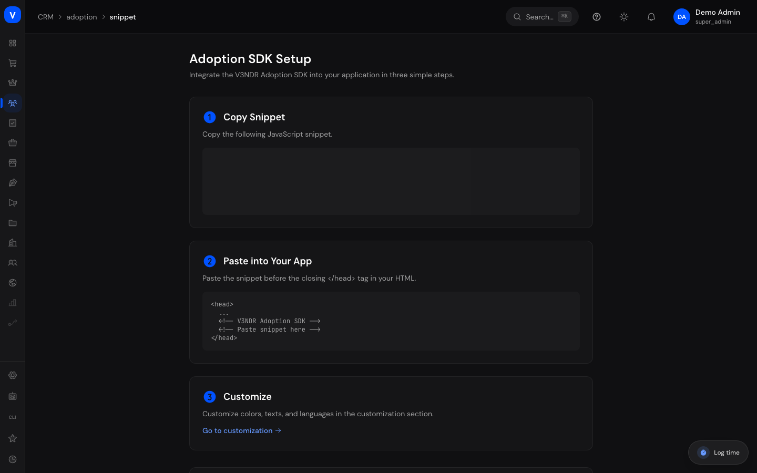
Task: Open the Demo Admin user menu
Action: click(x=707, y=17)
